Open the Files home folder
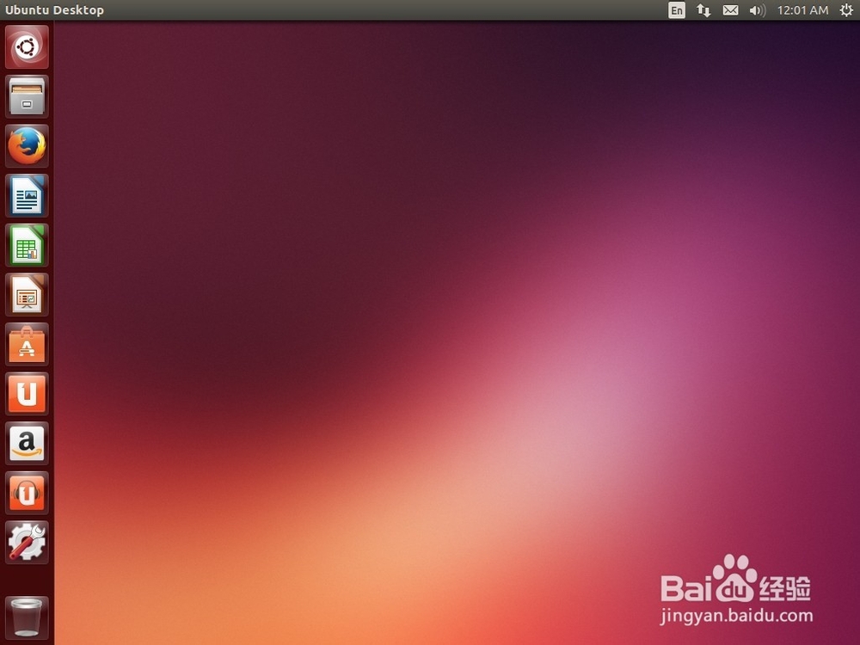 point(26,96)
